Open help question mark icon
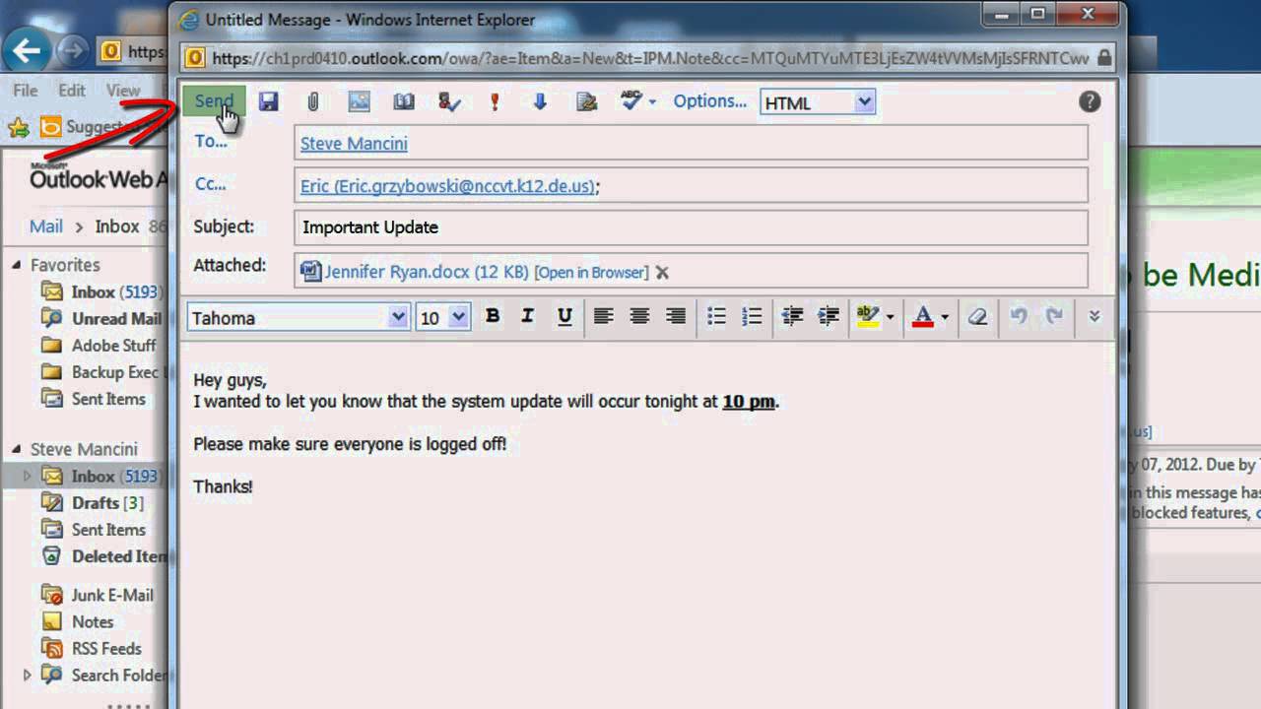The height and width of the screenshot is (709, 1261). [x=1089, y=101]
